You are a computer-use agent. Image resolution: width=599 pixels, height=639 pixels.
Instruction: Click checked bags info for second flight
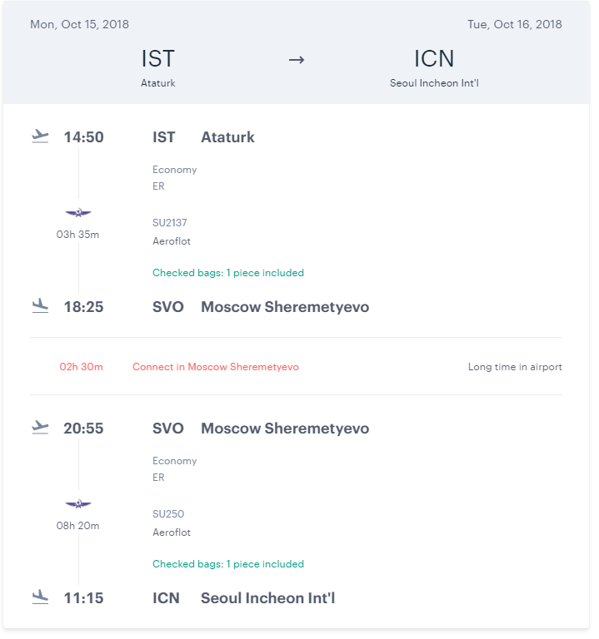(x=228, y=564)
